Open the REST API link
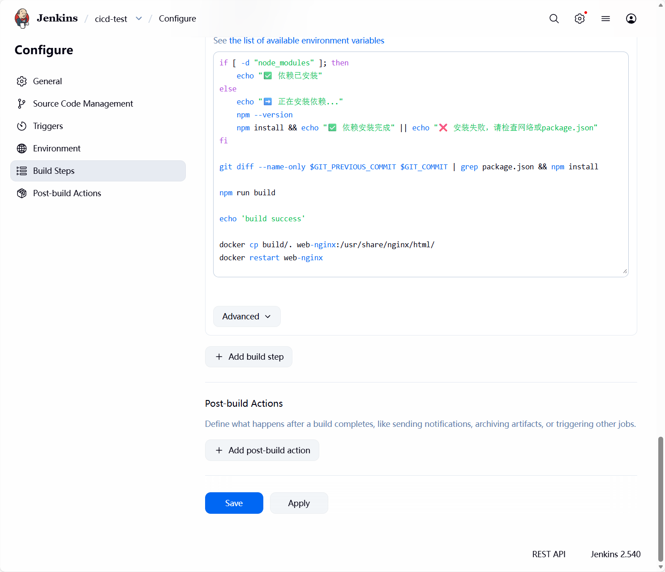The image size is (665, 572). click(x=549, y=554)
